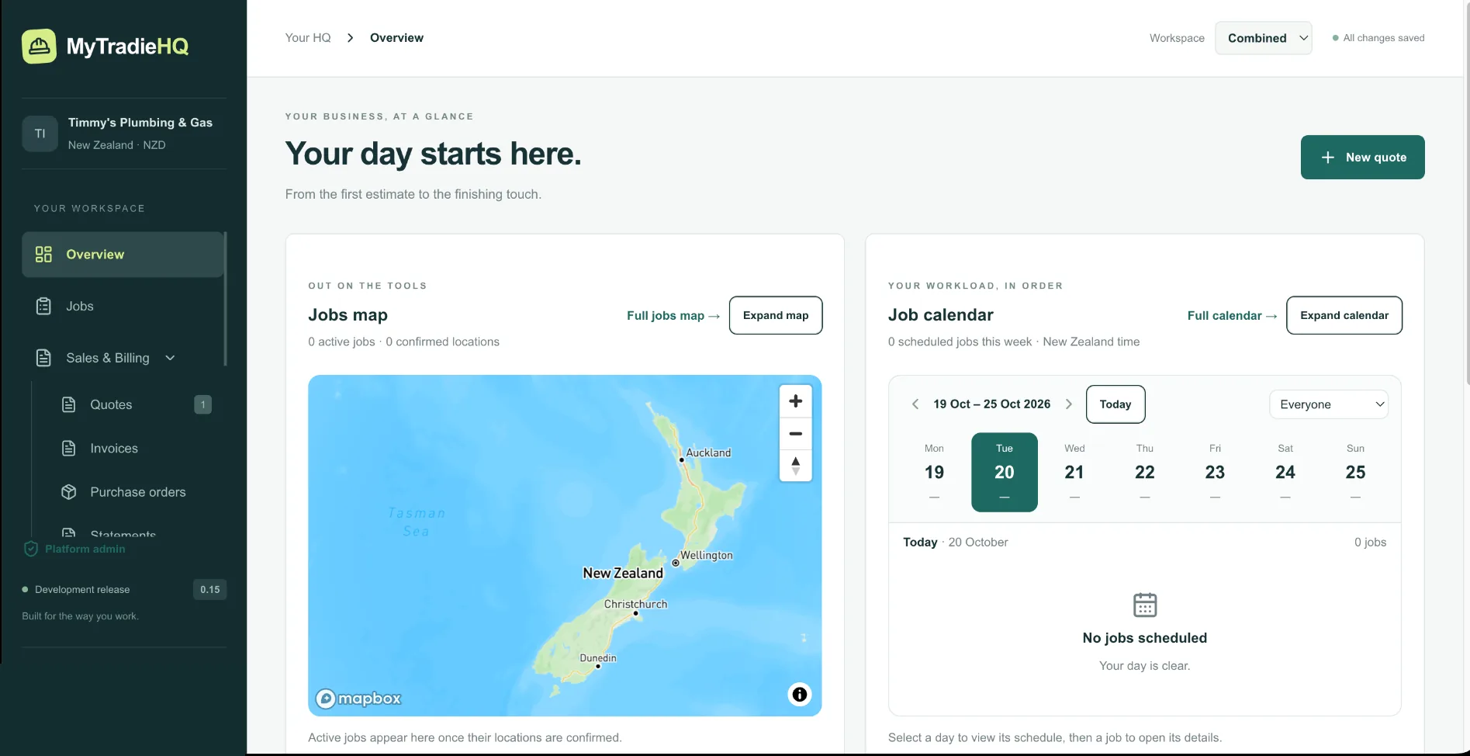Zoom in on the jobs map

[x=796, y=401]
